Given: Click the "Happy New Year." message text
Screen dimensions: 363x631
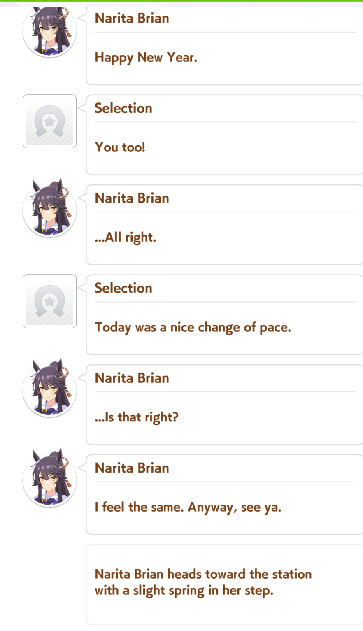Looking at the screenshot, I should (146, 58).
